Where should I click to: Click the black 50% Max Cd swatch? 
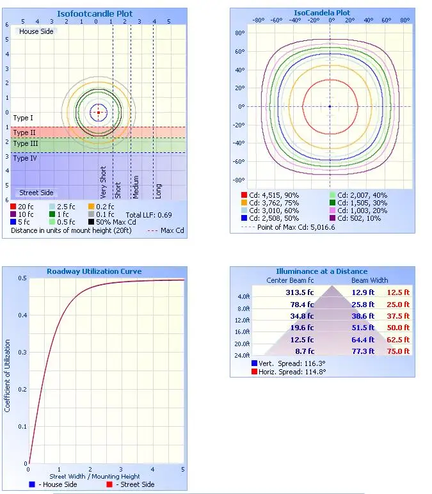tap(91, 222)
